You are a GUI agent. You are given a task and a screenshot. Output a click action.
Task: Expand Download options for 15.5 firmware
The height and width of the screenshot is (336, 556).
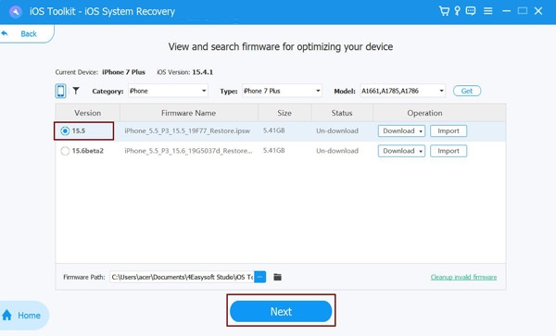421,131
